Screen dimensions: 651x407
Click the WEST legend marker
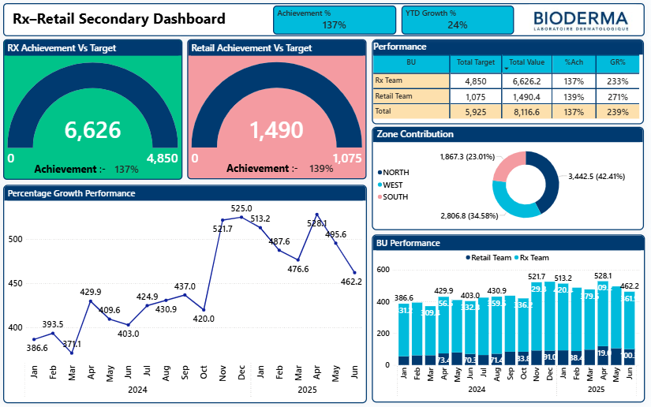pyautogui.click(x=380, y=185)
